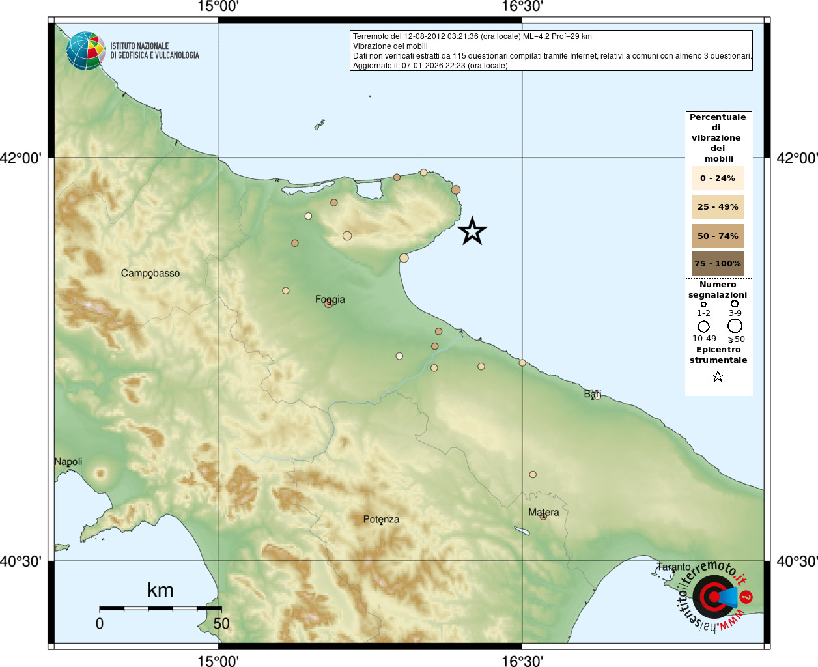
Task: Pick the 75 - 100% legend swatch
Action: point(717,264)
